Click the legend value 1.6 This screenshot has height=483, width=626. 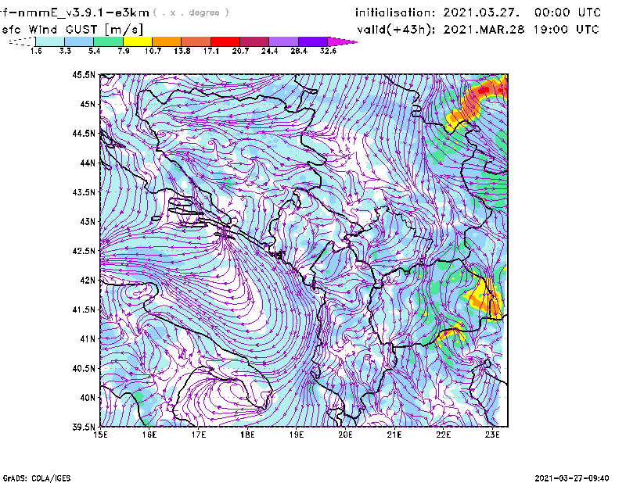tap(36, 51)
